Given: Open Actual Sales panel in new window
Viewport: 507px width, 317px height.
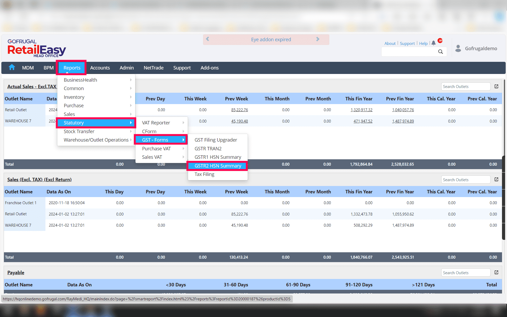Looking at the screenshot, I should [x=496, y=87].
